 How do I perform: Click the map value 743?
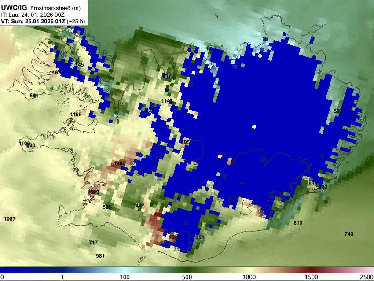[349, 234]
